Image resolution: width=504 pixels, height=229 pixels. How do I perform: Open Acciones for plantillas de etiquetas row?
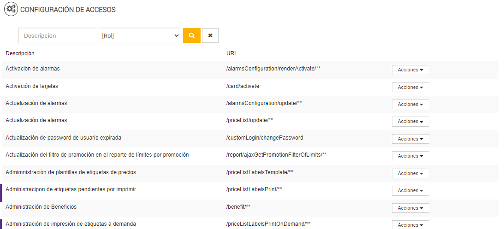pyautogui.click(x=410, y=173)
